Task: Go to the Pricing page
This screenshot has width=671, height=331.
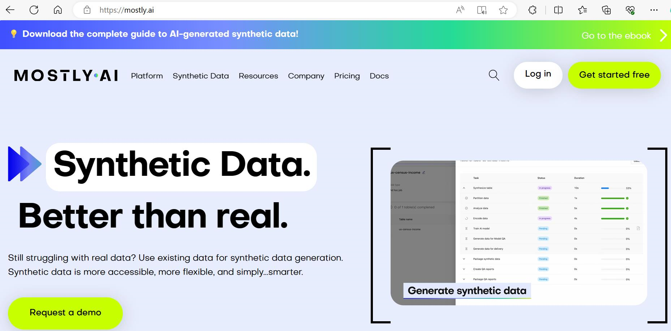Action: [347, 76]
